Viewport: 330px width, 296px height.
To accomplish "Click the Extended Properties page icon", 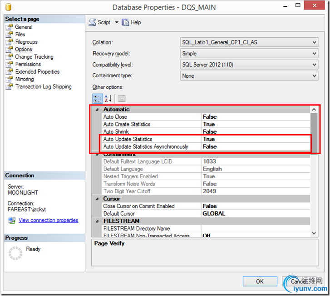I will point(9,72).
